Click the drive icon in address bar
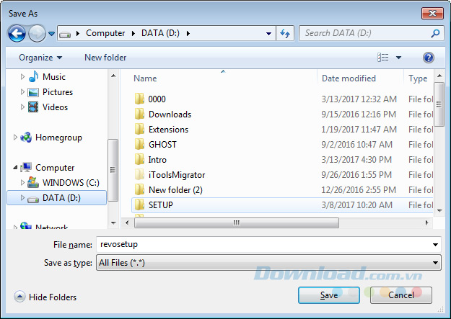The width and height of the screenshot is (451, 319). tap(65, 34)
